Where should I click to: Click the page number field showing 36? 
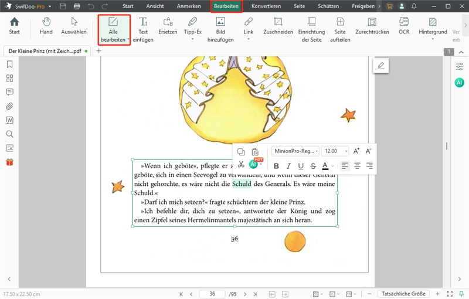pos(212,294)
